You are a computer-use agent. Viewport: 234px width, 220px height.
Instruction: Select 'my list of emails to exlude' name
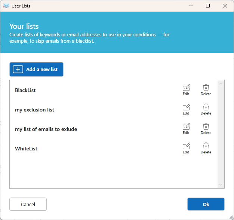click(46, 129)
